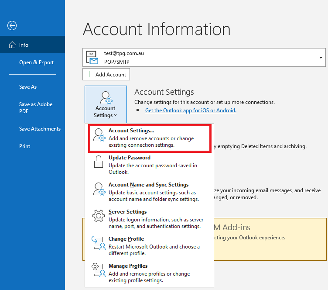Image resolution: width=328 pixels, height=290 pixels.
Task: Open the Info tab in sidebar
Action: tap(32, 45)
